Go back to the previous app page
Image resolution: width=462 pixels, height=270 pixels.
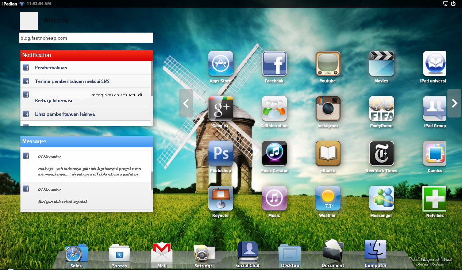(x=186, y=103)
